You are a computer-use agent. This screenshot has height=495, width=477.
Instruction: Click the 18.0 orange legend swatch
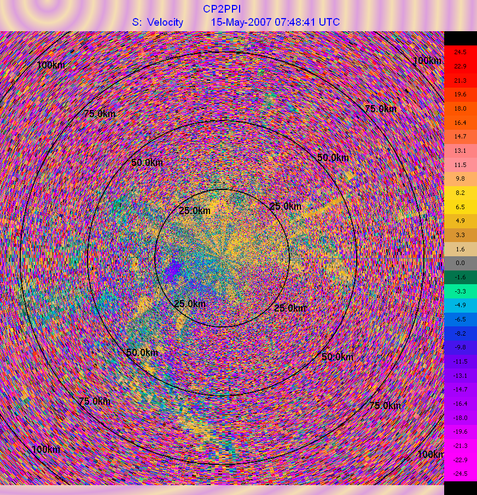point(460,108)
